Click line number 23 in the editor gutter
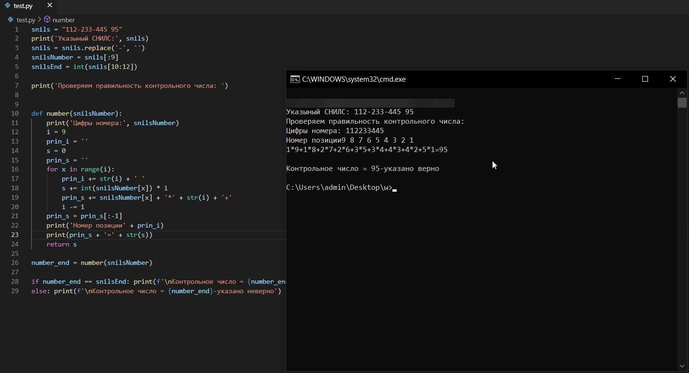Viewport: 689px width, 373px height. (x=15, y=235)
